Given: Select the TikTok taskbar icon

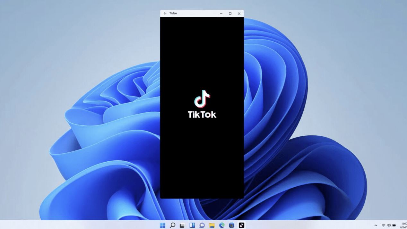Looking at the screenshot, I should (241, 225).
